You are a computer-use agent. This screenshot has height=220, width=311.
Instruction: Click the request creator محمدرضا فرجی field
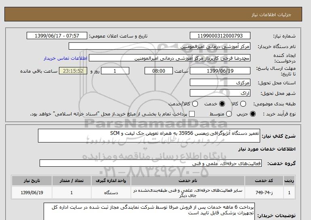[170, 58]
